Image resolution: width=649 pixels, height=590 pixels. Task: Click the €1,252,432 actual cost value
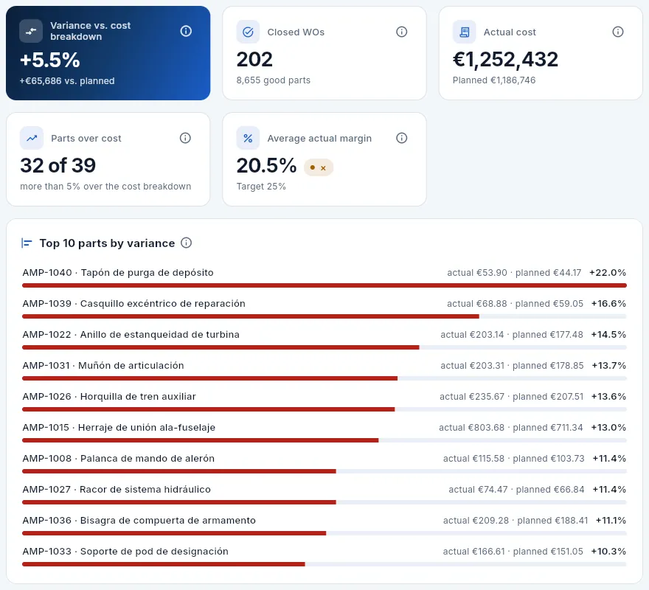pyautogui.click(x=505, y=59)
